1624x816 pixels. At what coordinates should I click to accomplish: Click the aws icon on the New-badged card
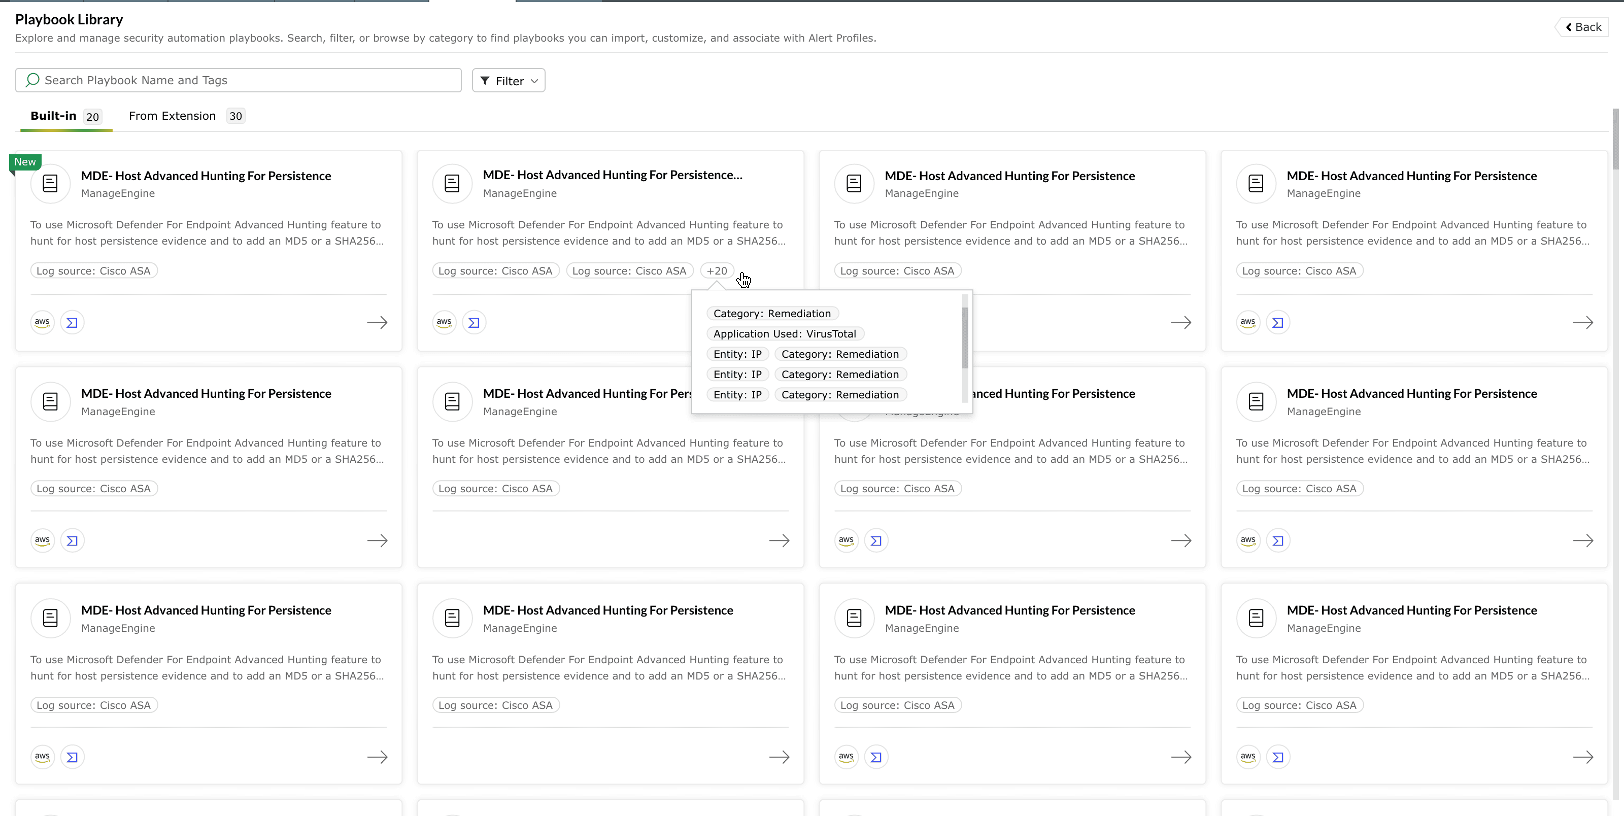pos(42,322)
